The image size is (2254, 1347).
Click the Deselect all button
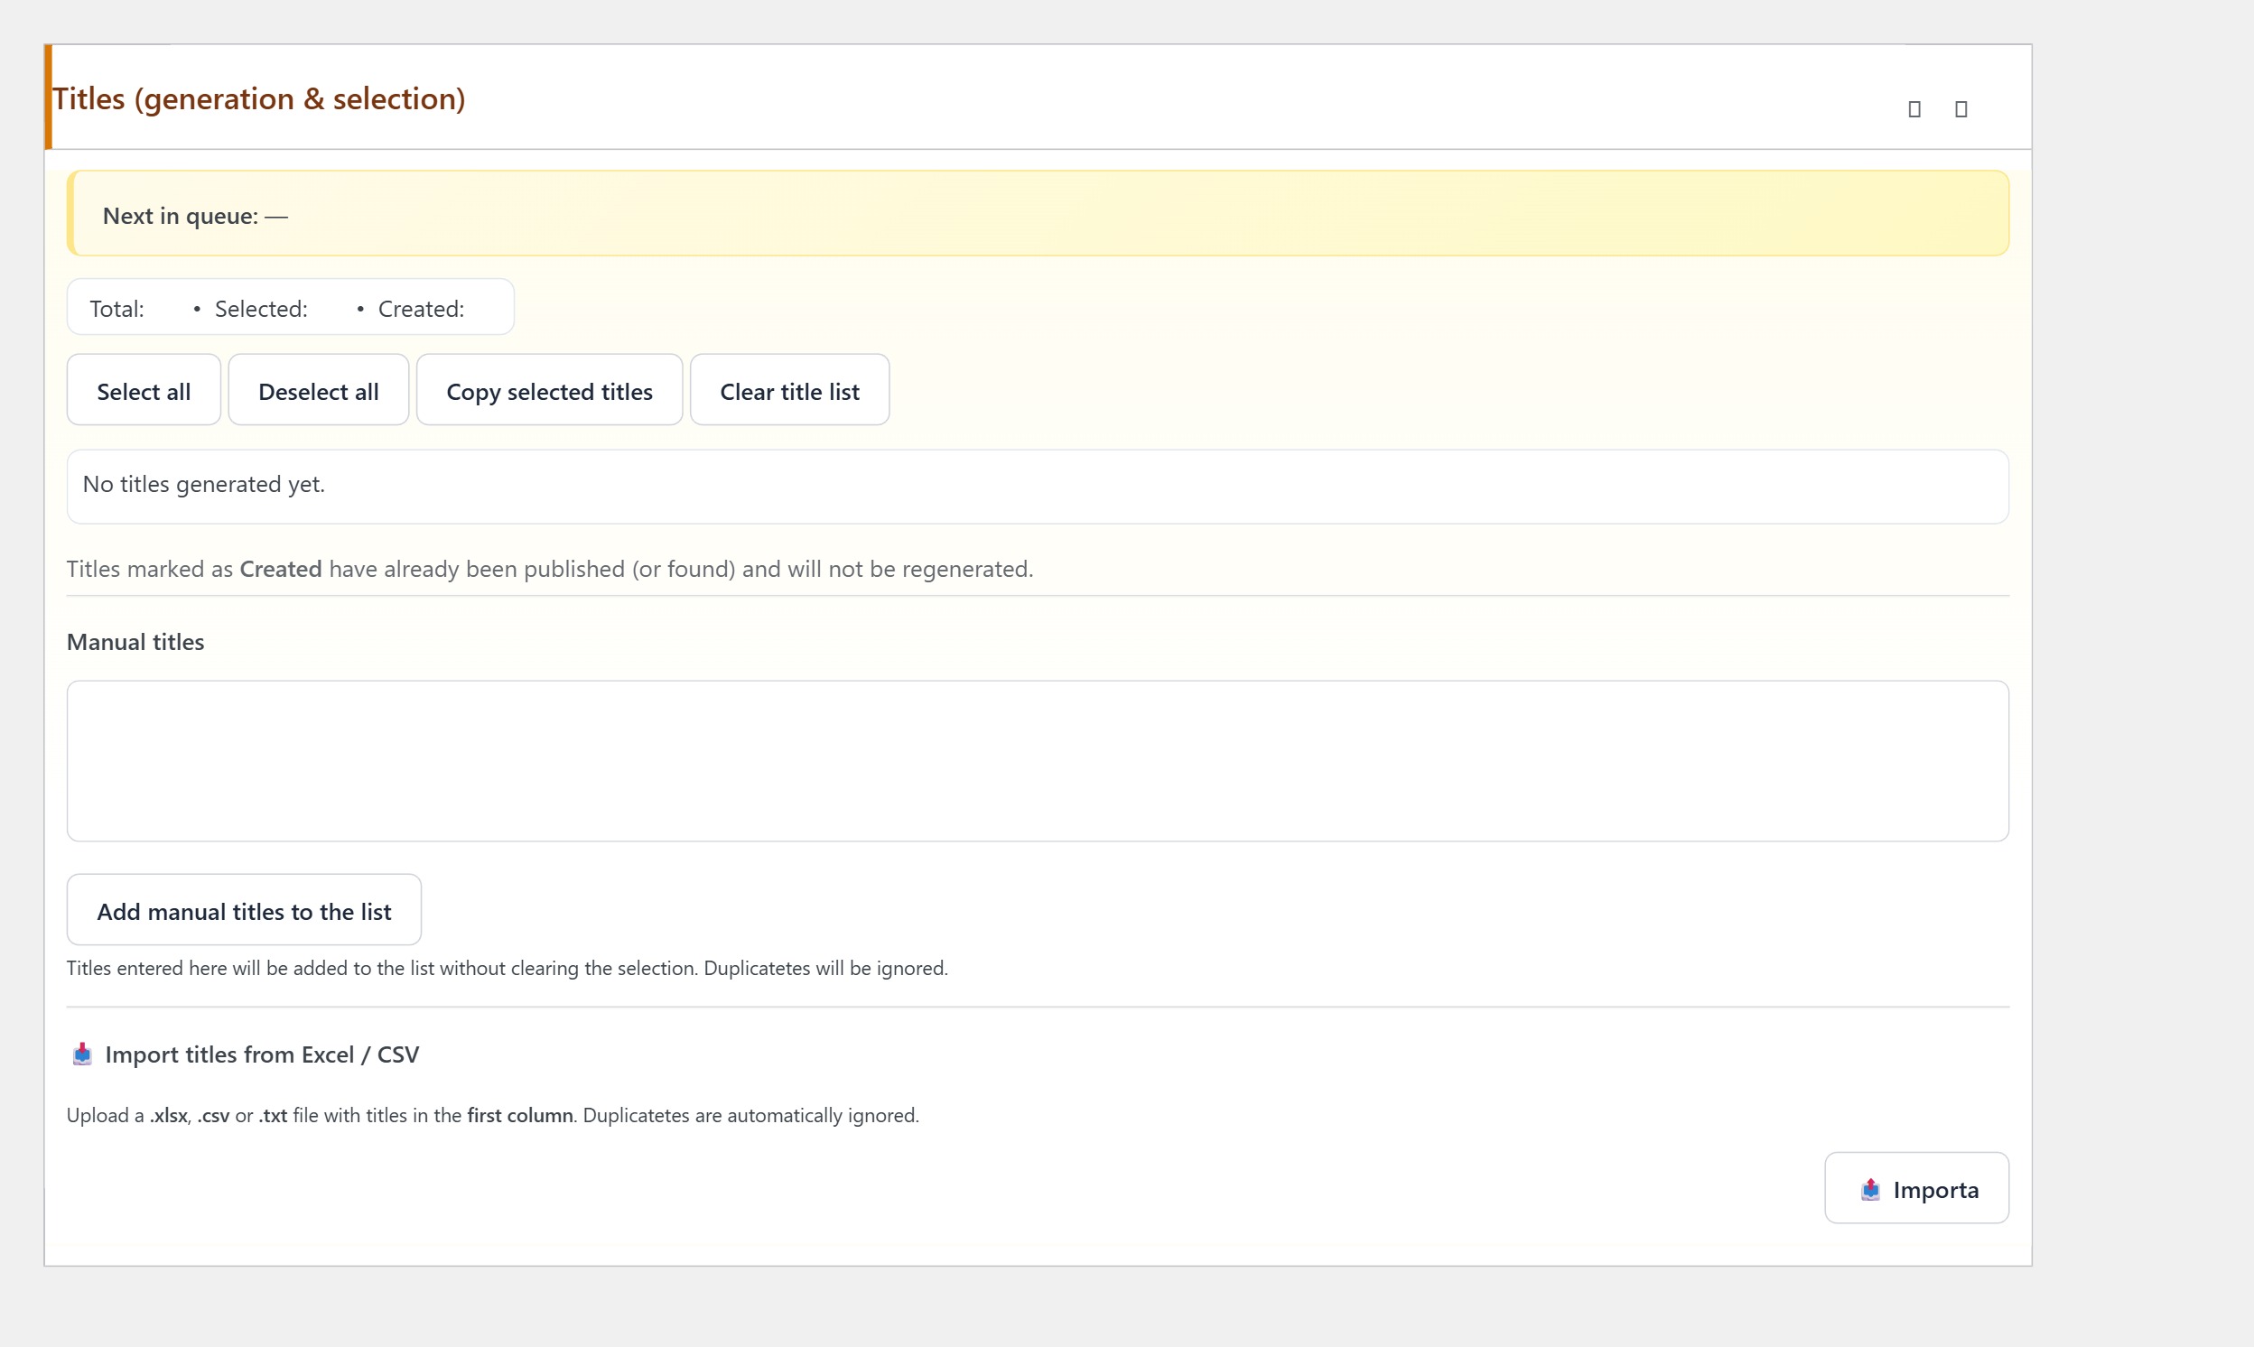click(x=319, y=390)
